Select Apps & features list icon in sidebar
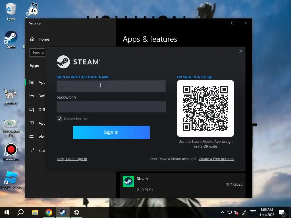The image size is (291, 218). pyautogui.click(x=32, y=82)
